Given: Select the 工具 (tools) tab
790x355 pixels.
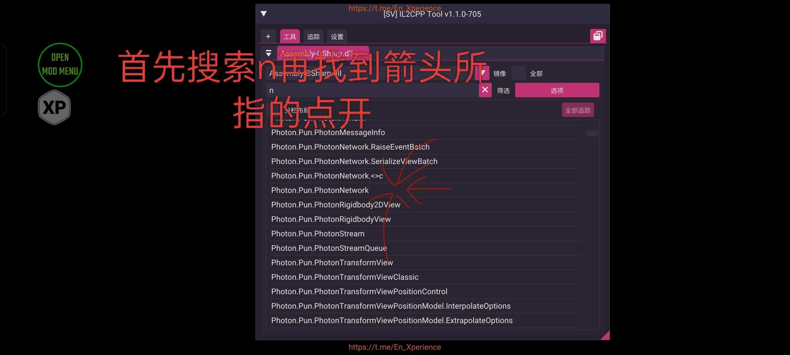Looking at the screenshot, I should pos(290,36).
